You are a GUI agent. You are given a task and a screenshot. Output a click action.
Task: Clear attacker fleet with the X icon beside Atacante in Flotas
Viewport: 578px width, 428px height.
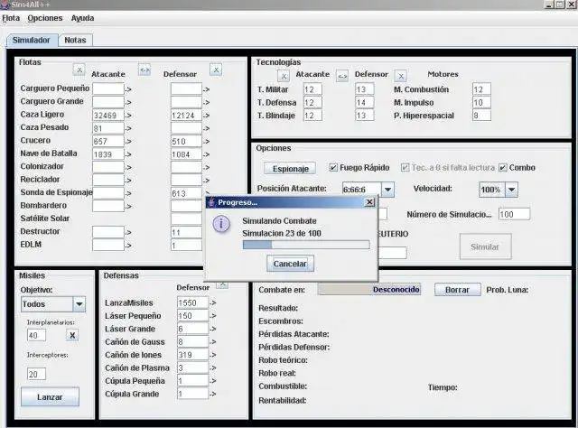[x=79, y=70]
